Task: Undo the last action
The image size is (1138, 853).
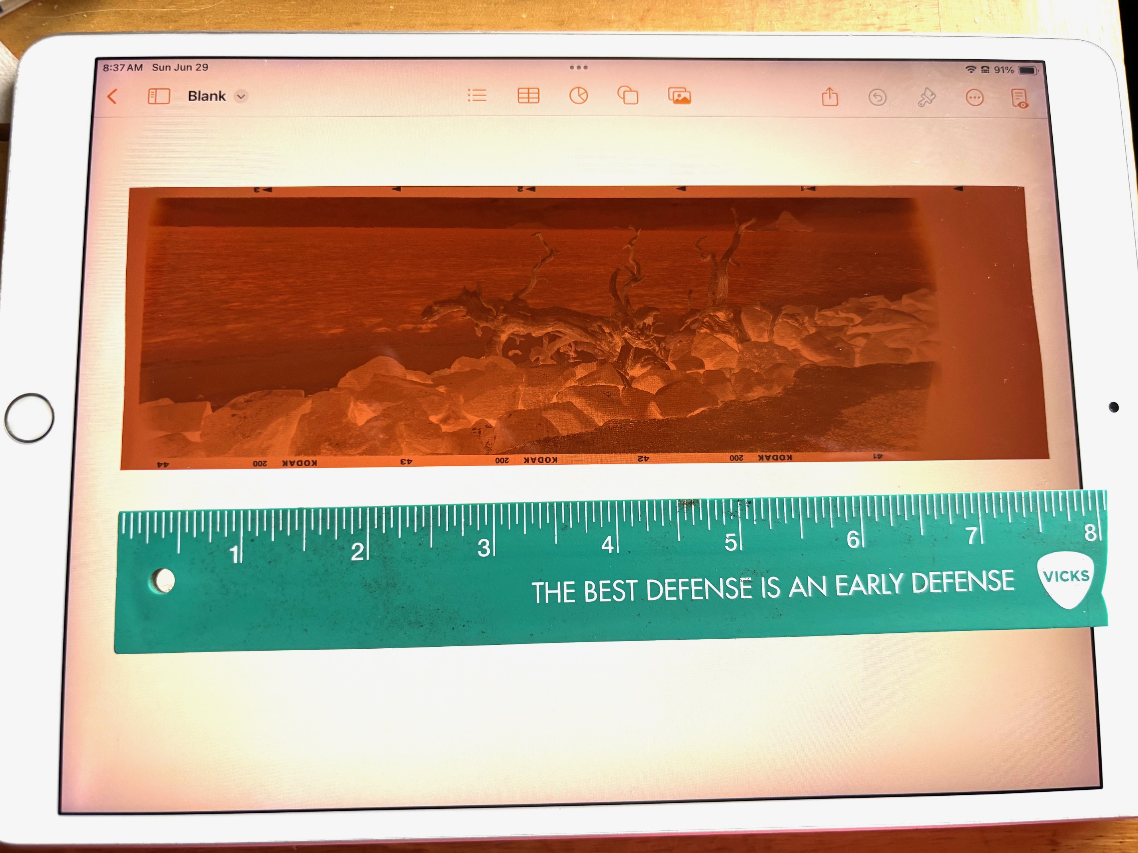Action: pyautogui.click(x=877, y=97)
